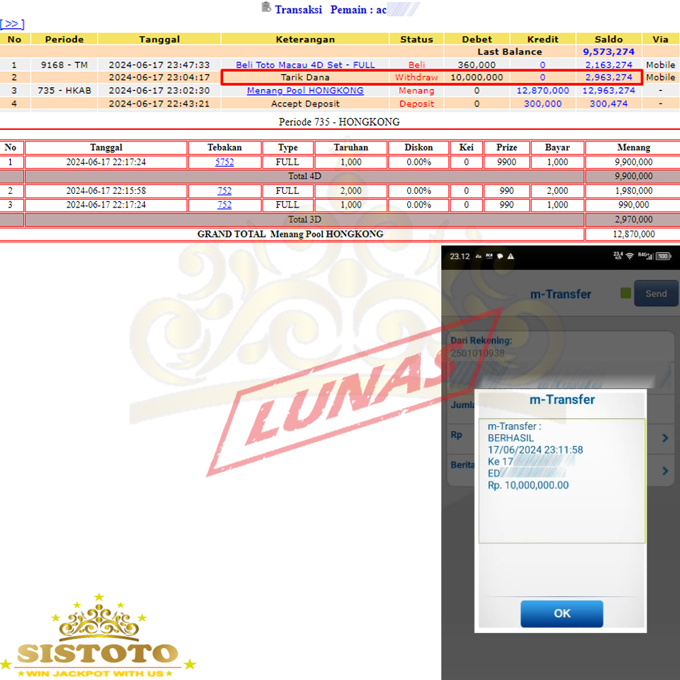Tap the Send button
Image resolution: width=680 pixels, height=680 pixels.
tap(656, 294)
